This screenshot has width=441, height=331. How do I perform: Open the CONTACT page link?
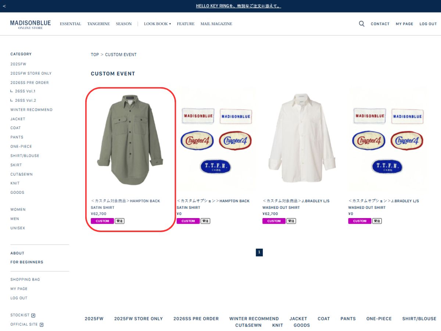point(380,24)
